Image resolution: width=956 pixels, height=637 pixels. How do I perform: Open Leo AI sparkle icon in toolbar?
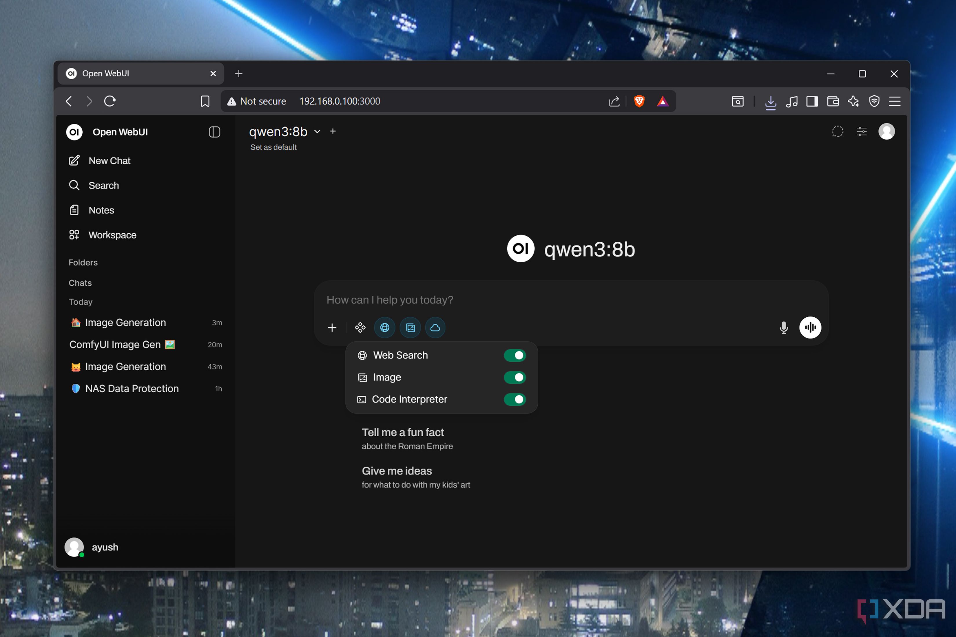pyautogui.click(x=853, y=101)
